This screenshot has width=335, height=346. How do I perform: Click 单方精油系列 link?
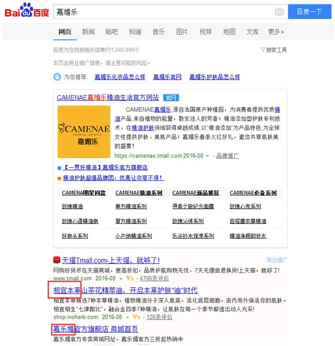pos(131,206)
